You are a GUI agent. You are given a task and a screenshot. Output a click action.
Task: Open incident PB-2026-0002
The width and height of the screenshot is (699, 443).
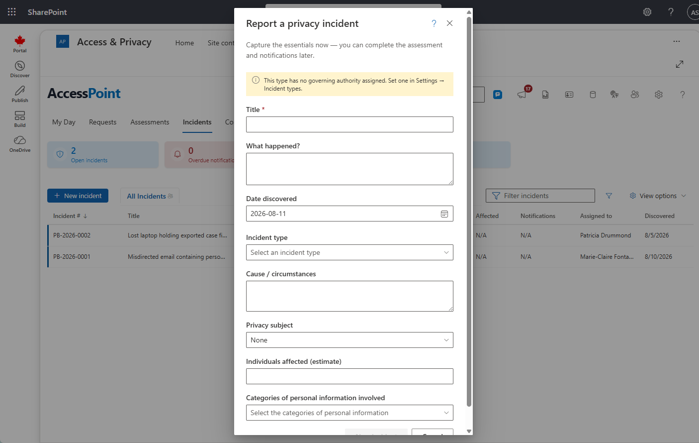72,235
